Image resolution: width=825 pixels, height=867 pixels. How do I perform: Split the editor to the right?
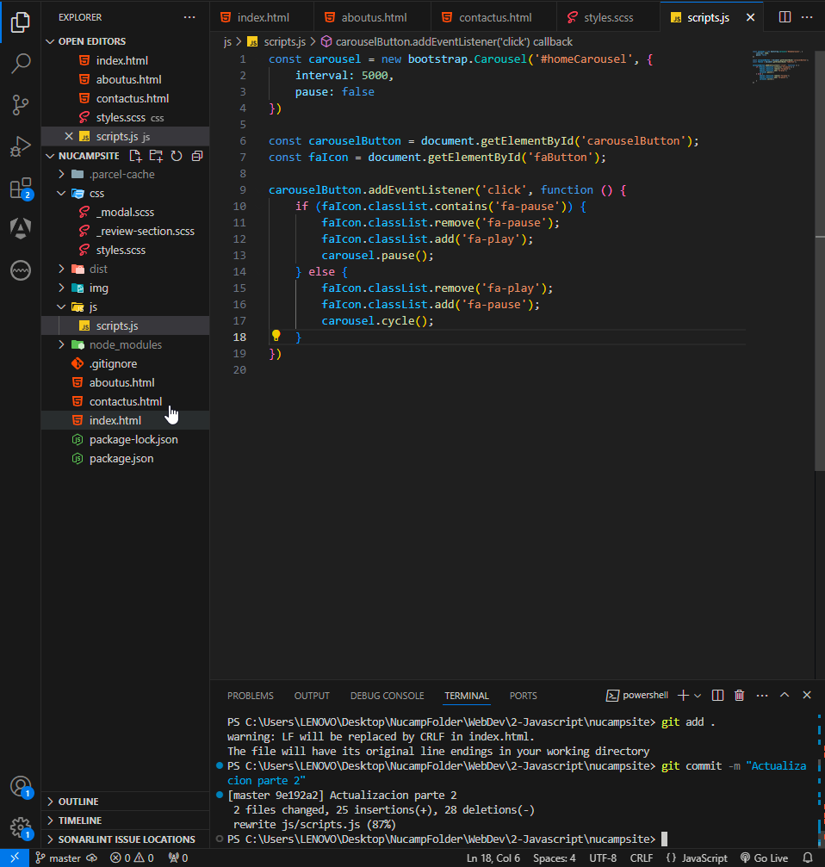point(785,17)
